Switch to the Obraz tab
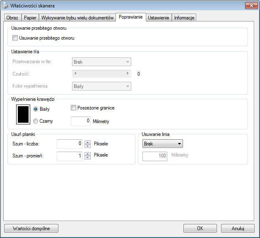The width and height of the screenshot is (260, 238). [x=12, y=18]
